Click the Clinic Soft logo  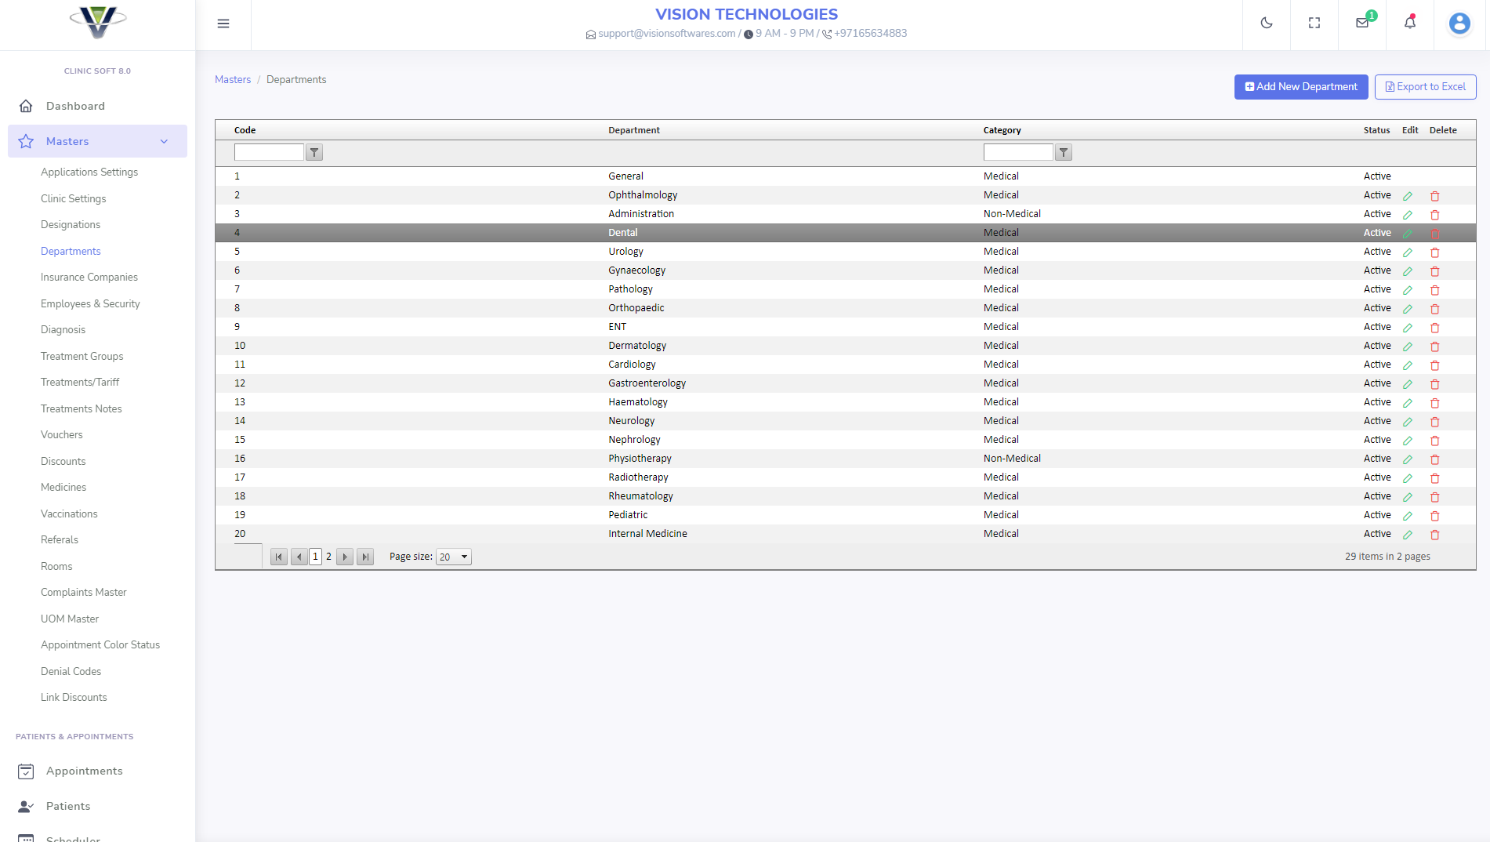(97, 23)
